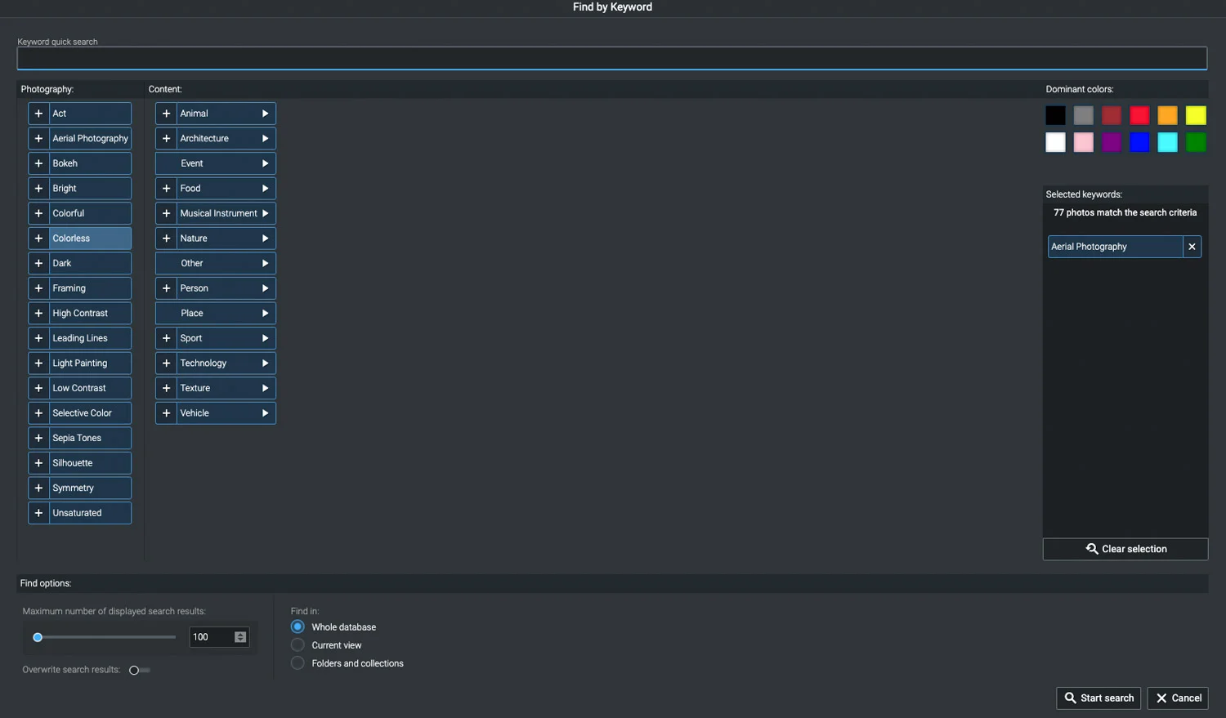Image resolution: width=1226 pixels, height=718 pixels.
Task: Choose Folders and collections search scope
Action: pos(298,663)
